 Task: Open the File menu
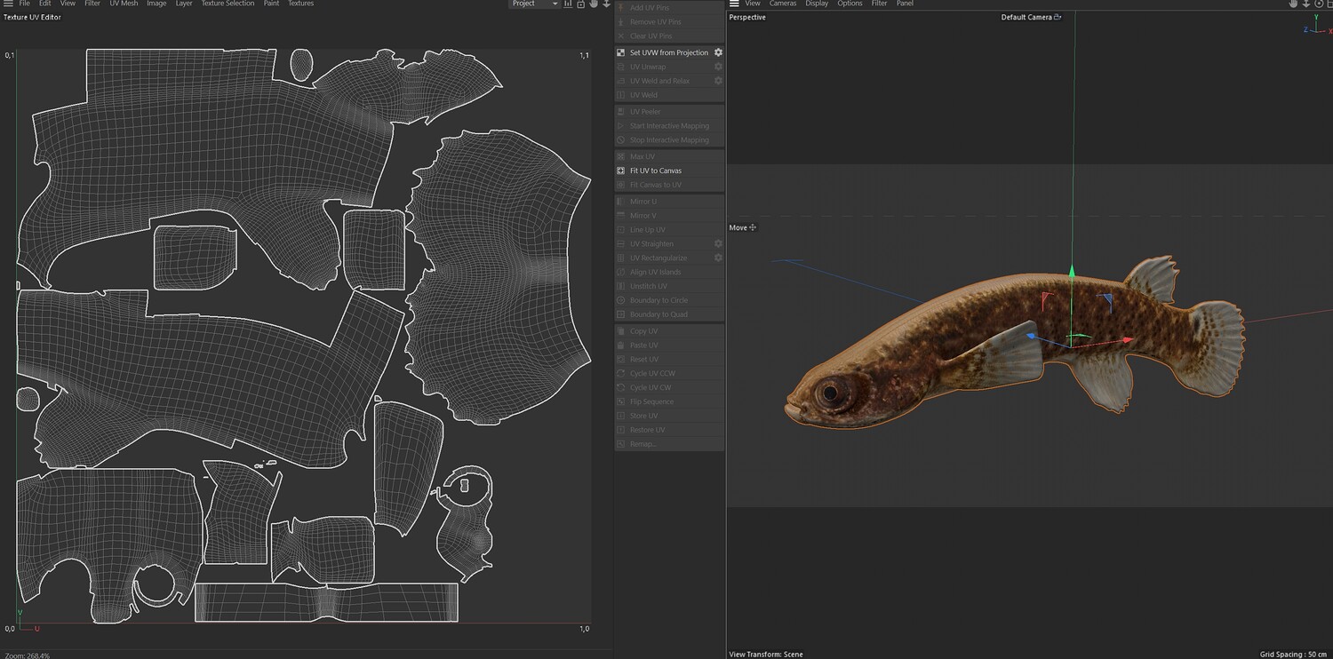pos(25,4)
